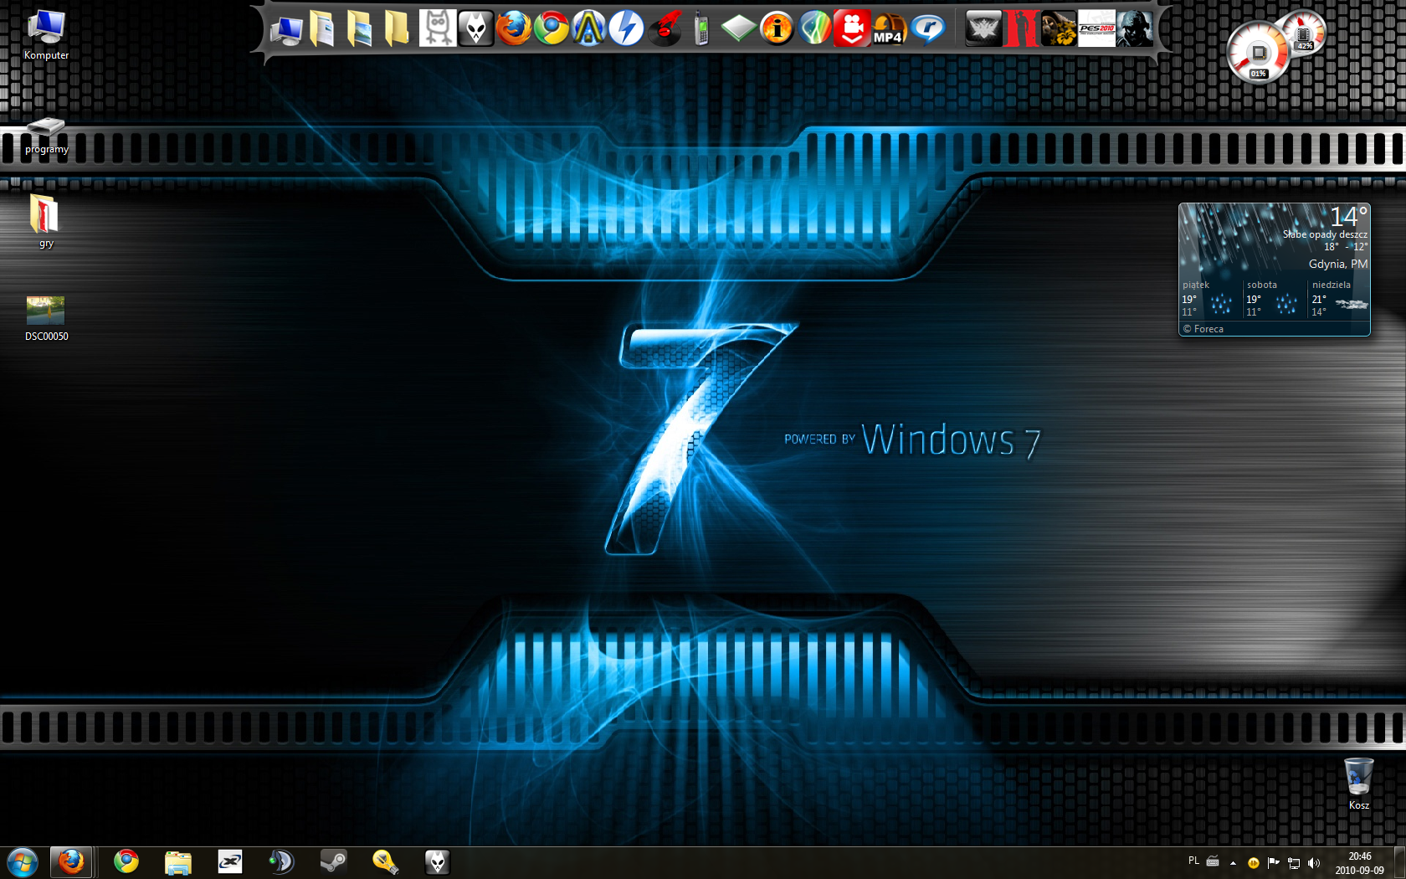Click the Show desktop button
Screen dimensions: 1406x879
[x=1399, y=863]
